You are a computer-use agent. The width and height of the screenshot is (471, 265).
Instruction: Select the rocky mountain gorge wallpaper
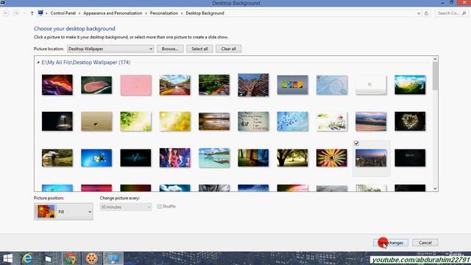[253, 85]
